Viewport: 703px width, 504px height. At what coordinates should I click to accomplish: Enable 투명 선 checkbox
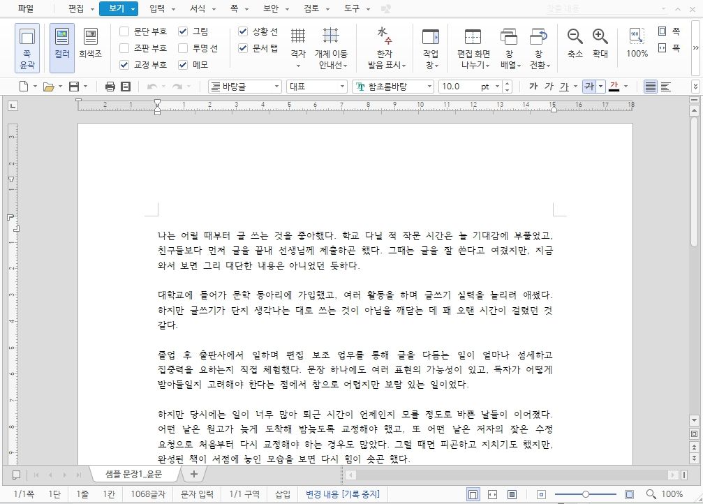[183, 48]
